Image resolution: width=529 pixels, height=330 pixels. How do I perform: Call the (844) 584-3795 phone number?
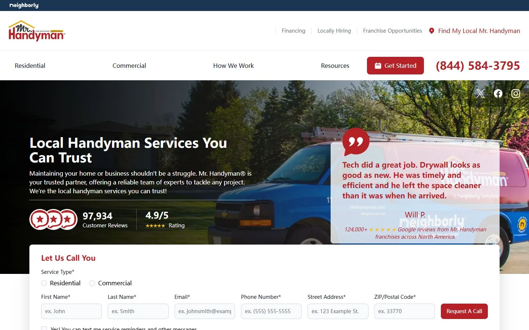point(478,66)
